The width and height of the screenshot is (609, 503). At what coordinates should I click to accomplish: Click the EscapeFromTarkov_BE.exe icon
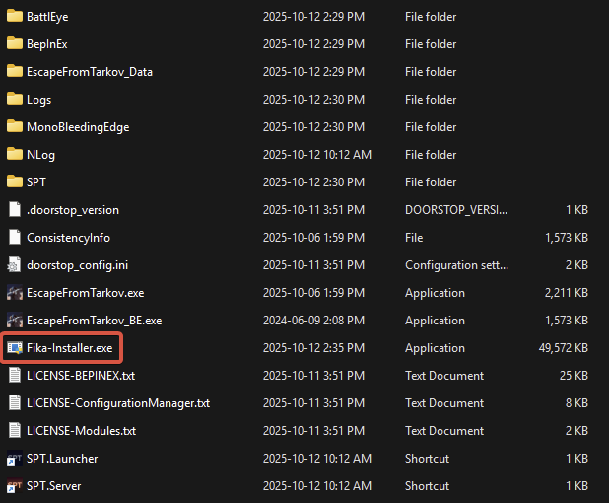click(x=14, y=321)
